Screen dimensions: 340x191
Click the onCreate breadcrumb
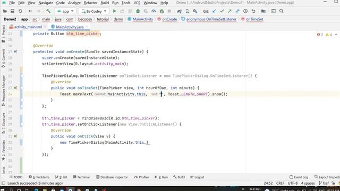tap(169, 19)
